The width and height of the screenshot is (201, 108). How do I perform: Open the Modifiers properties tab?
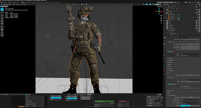click(x=164, y=60)
